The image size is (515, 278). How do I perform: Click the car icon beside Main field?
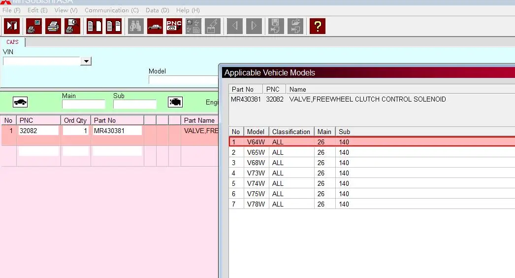20,102
